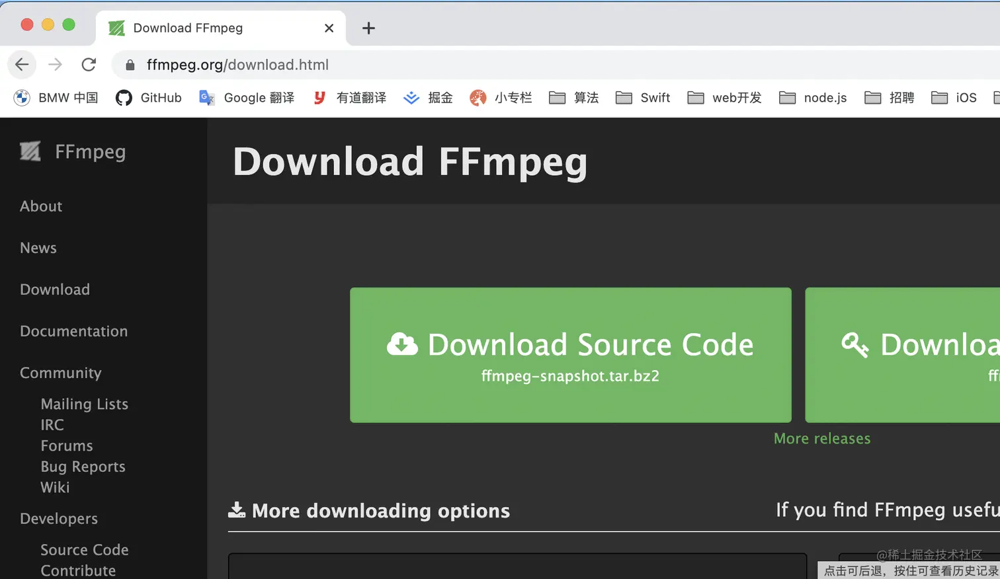The height and width of the screenshot is (579, 1000).
Task: Open the Documentation page
Action: [x=74, y=331]
